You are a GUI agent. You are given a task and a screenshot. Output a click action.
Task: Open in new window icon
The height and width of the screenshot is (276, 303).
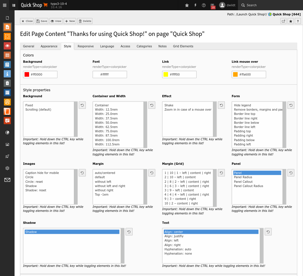click(x=284, y=21)
